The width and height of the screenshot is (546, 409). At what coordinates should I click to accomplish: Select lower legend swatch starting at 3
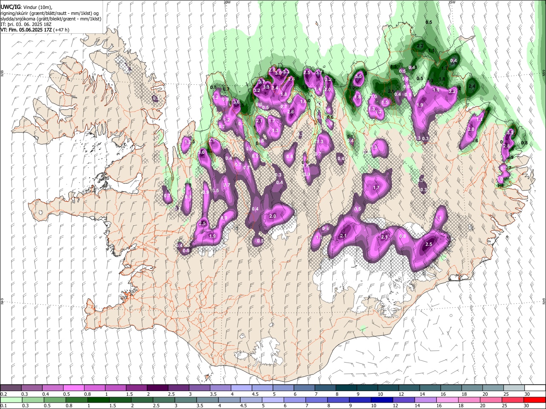186,400
